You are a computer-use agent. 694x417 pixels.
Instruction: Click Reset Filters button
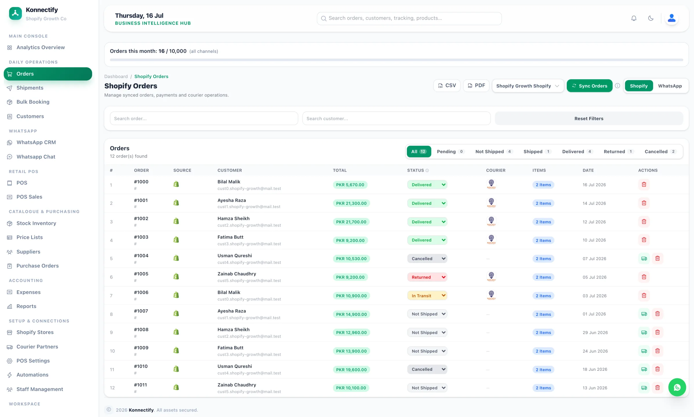coord(589,118)
